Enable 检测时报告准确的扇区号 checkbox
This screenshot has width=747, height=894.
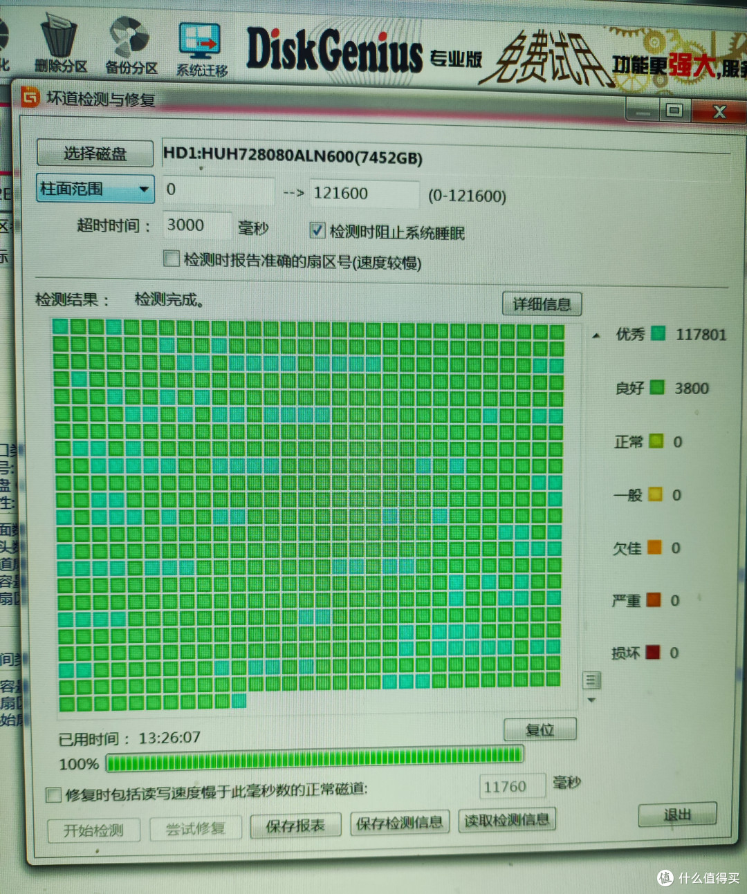(171, 259)
